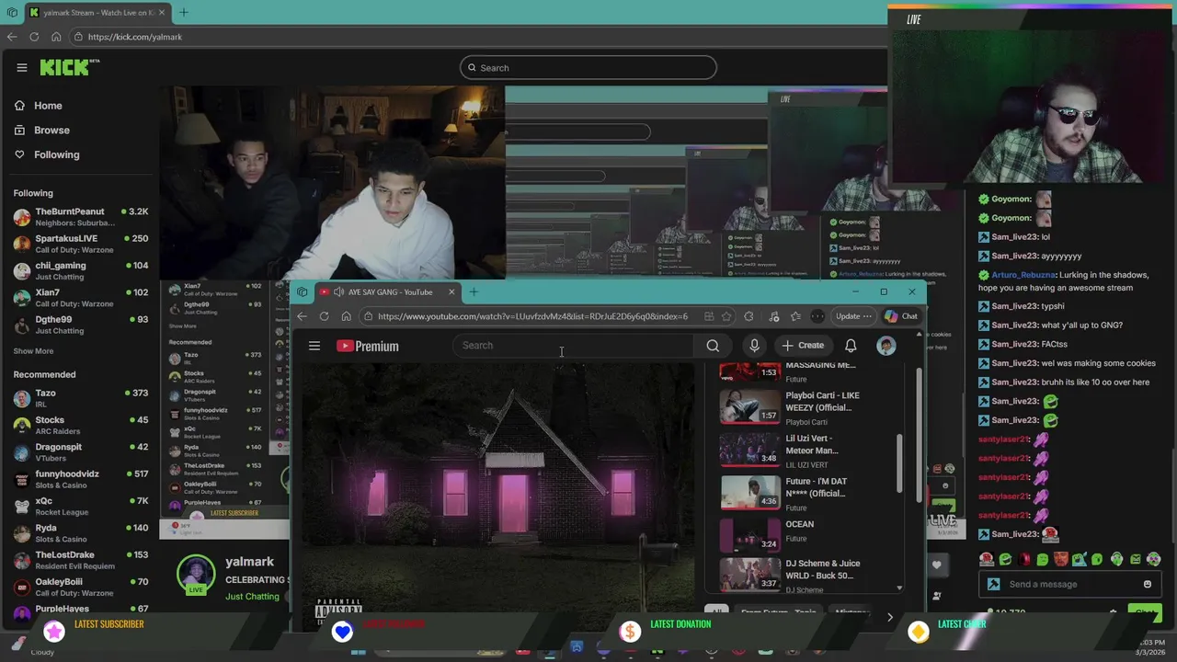Open Ryda channel avatar
Viewport: 1177px width, 662px height.
click(x=22, y=533)
